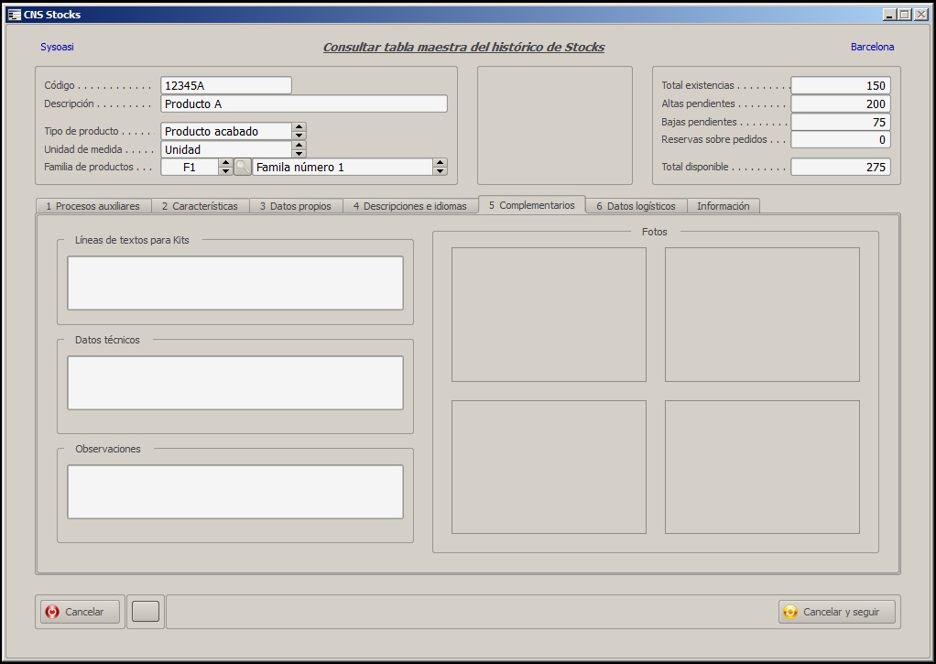Click the down arrow of the F1 family code
The height and width of the screenshot is (664, 936).
pos(225,171)
